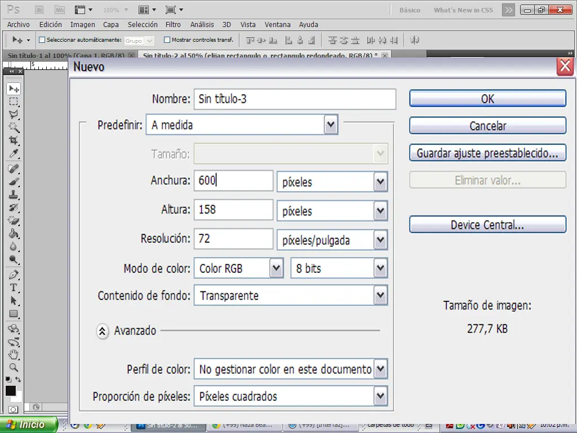The image size is (577, 433).
Task: Select the Pen tool
Action: pyautogui.click(x=14, y=275)
